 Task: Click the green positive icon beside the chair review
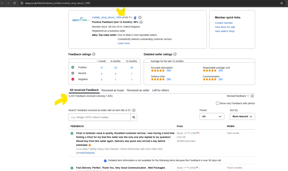[72, 133]
